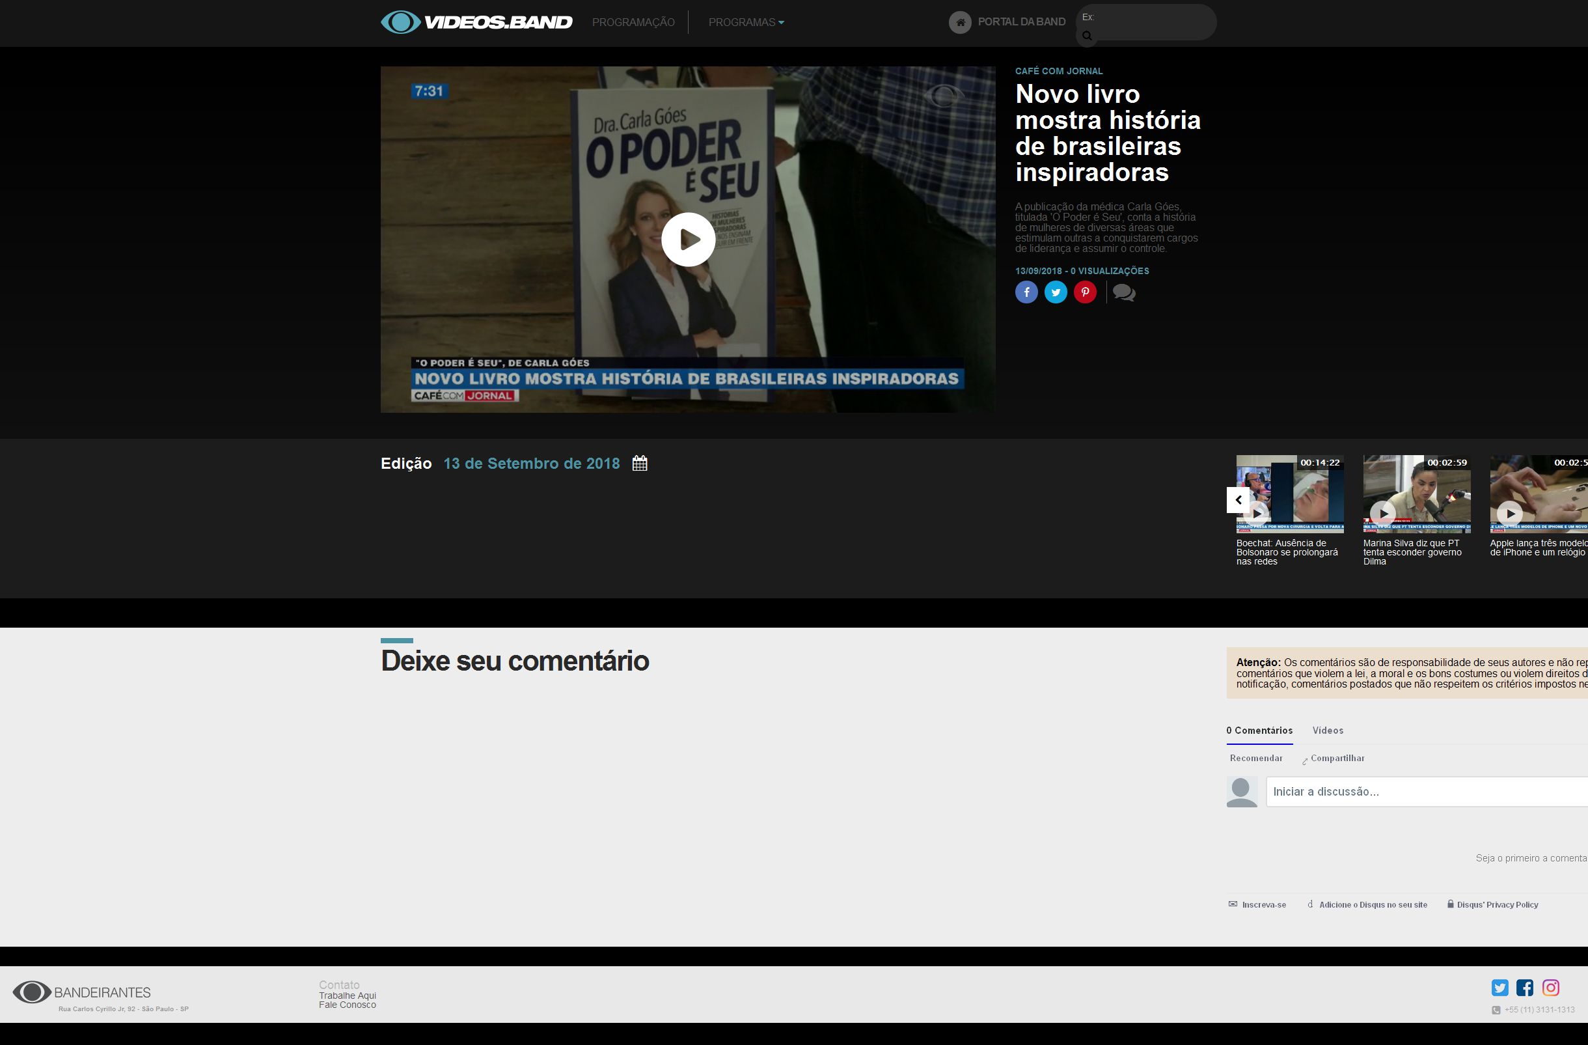Screen dimensions: 1588x1045
Task: Click the comments speech bubble icon
Action: [1123, 293]
